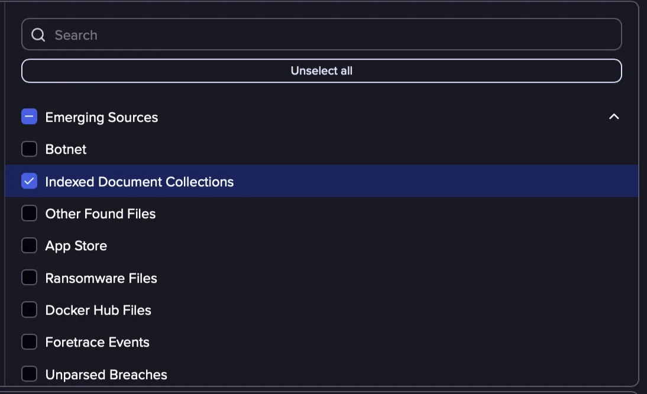Click the Unparsed Breaches label
647x394 pixels.
106,374
